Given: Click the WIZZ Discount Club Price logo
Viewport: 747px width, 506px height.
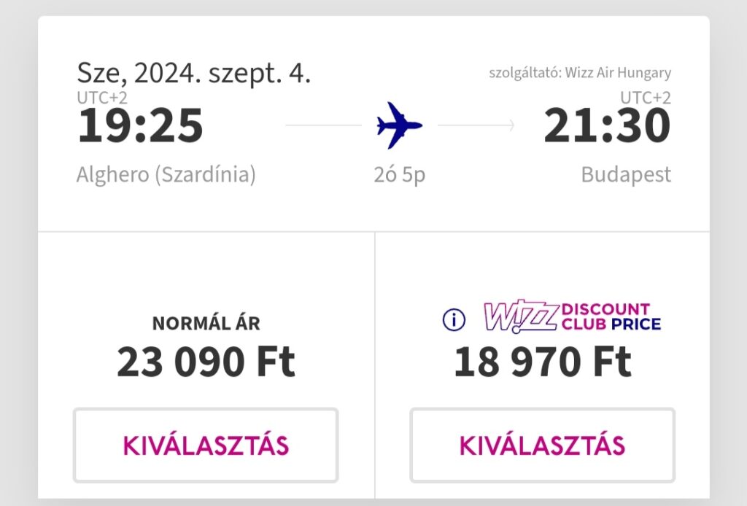Looking at the screenshot, I should coord(572,316).
